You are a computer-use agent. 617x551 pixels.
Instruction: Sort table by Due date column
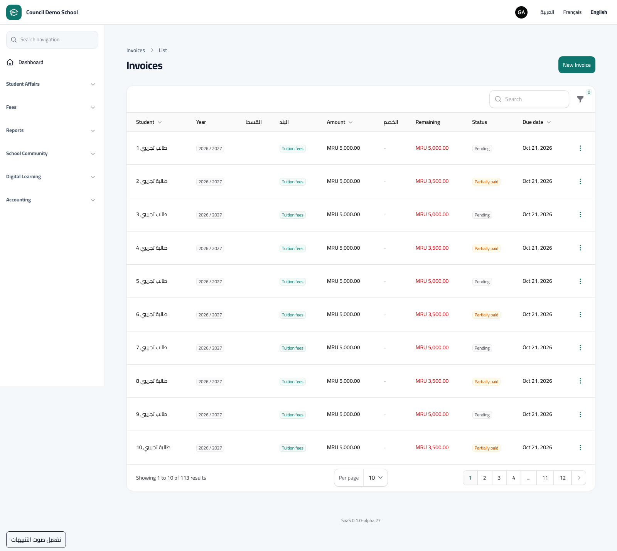coord(537,122)
